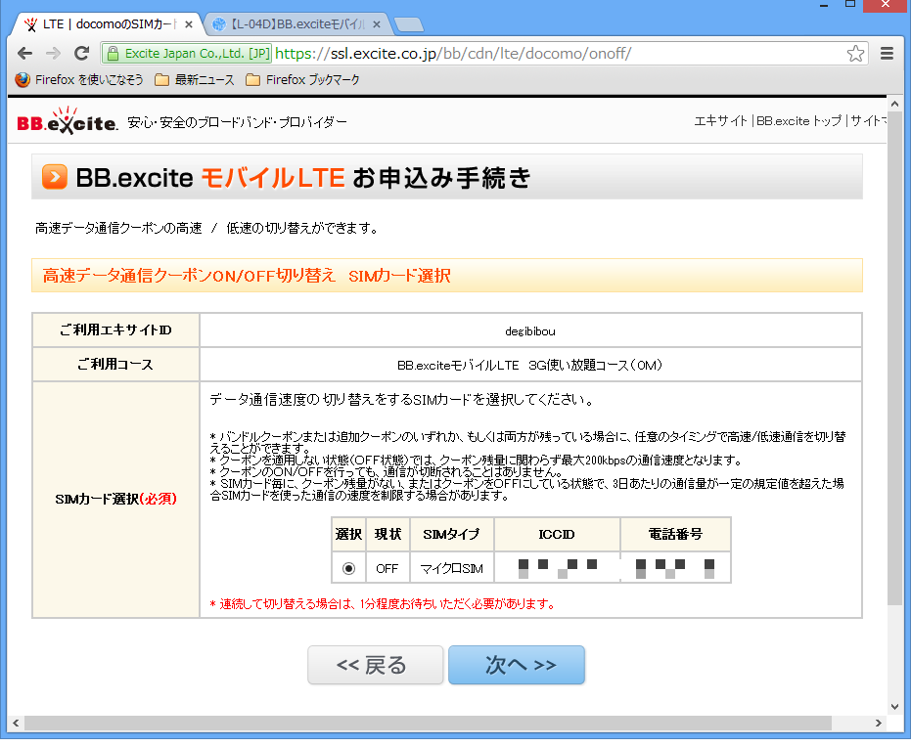Viewport: 911px width, 747px height.
Task: Go back with the browser back arrow
Action: tap(24, 54)
